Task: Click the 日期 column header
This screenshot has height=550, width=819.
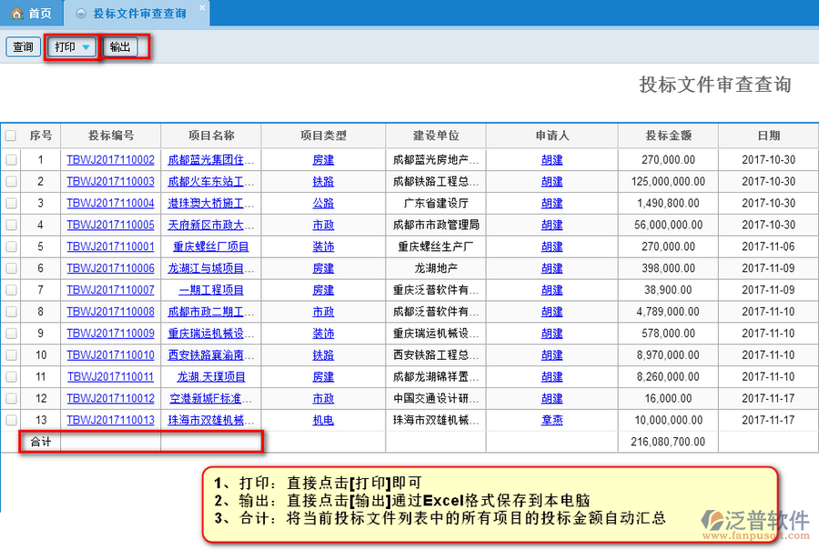Action: coord(768,135)
